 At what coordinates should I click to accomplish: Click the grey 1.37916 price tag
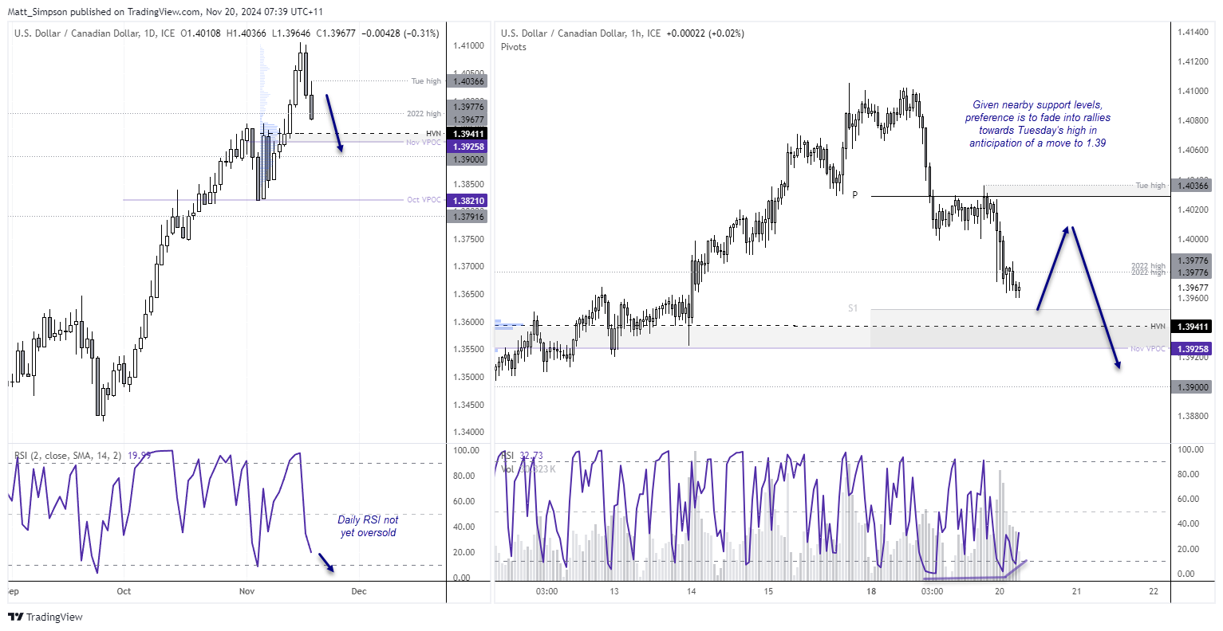(x=468, y=217)
